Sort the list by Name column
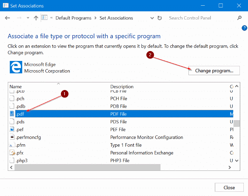The height and width of the screenshot is (196, 248). click(x=16, y=86)
